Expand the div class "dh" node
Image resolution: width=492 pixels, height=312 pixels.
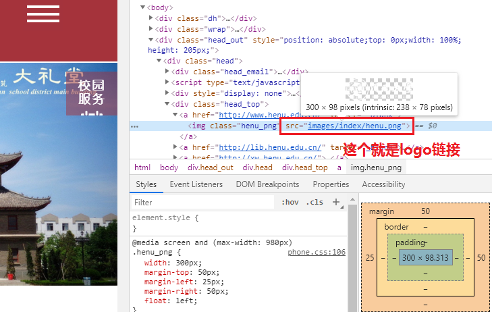pyautogui.click(x=151, y=18)
